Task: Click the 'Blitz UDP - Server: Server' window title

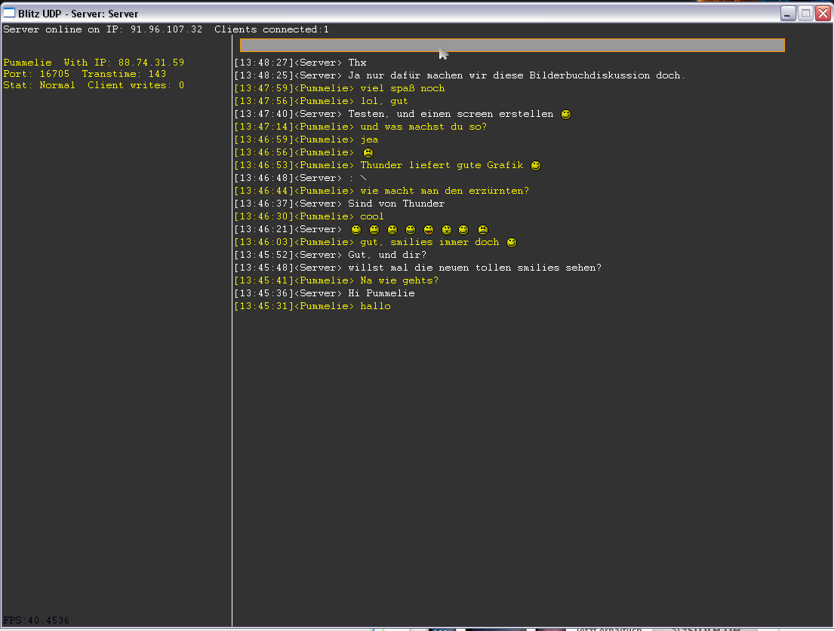Action: coord(78,14)
